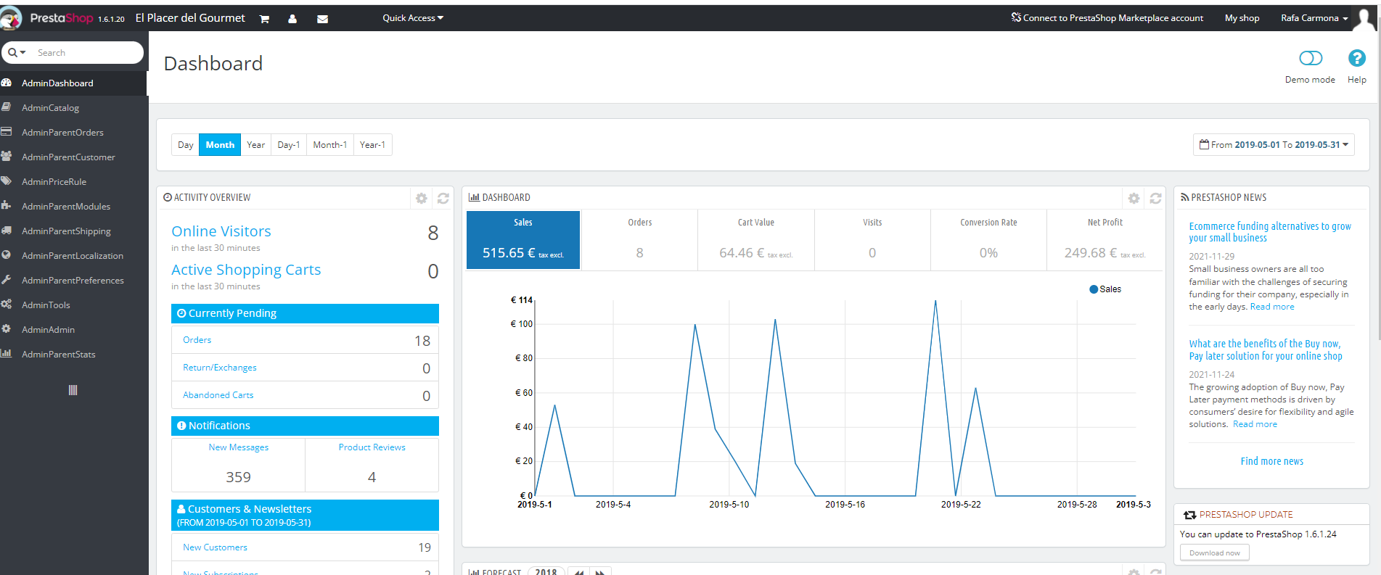Select the Cart Value chart tab
The height and width of the screenshot is (575, 1381).
pos(756,240)
